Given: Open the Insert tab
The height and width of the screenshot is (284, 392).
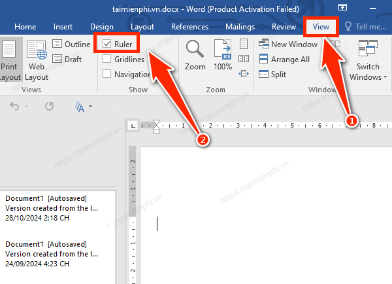Looking at the screenshot, I should click(63, 27).
